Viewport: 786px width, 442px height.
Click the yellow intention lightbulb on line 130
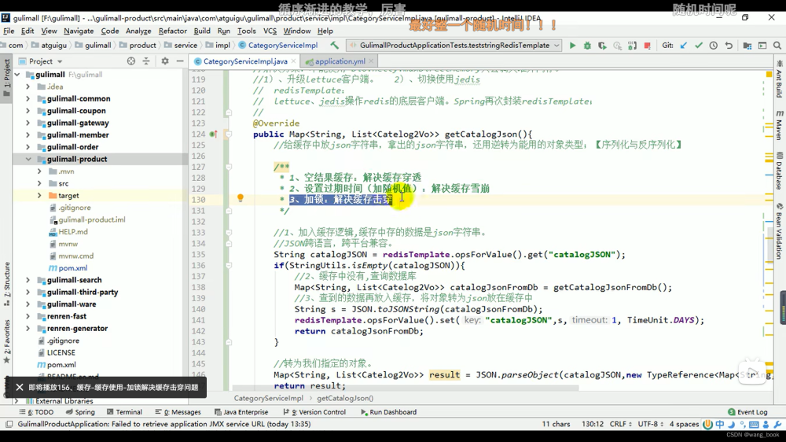tap(240, 198)
